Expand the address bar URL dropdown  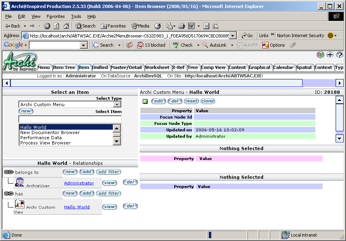click(233, 36)
